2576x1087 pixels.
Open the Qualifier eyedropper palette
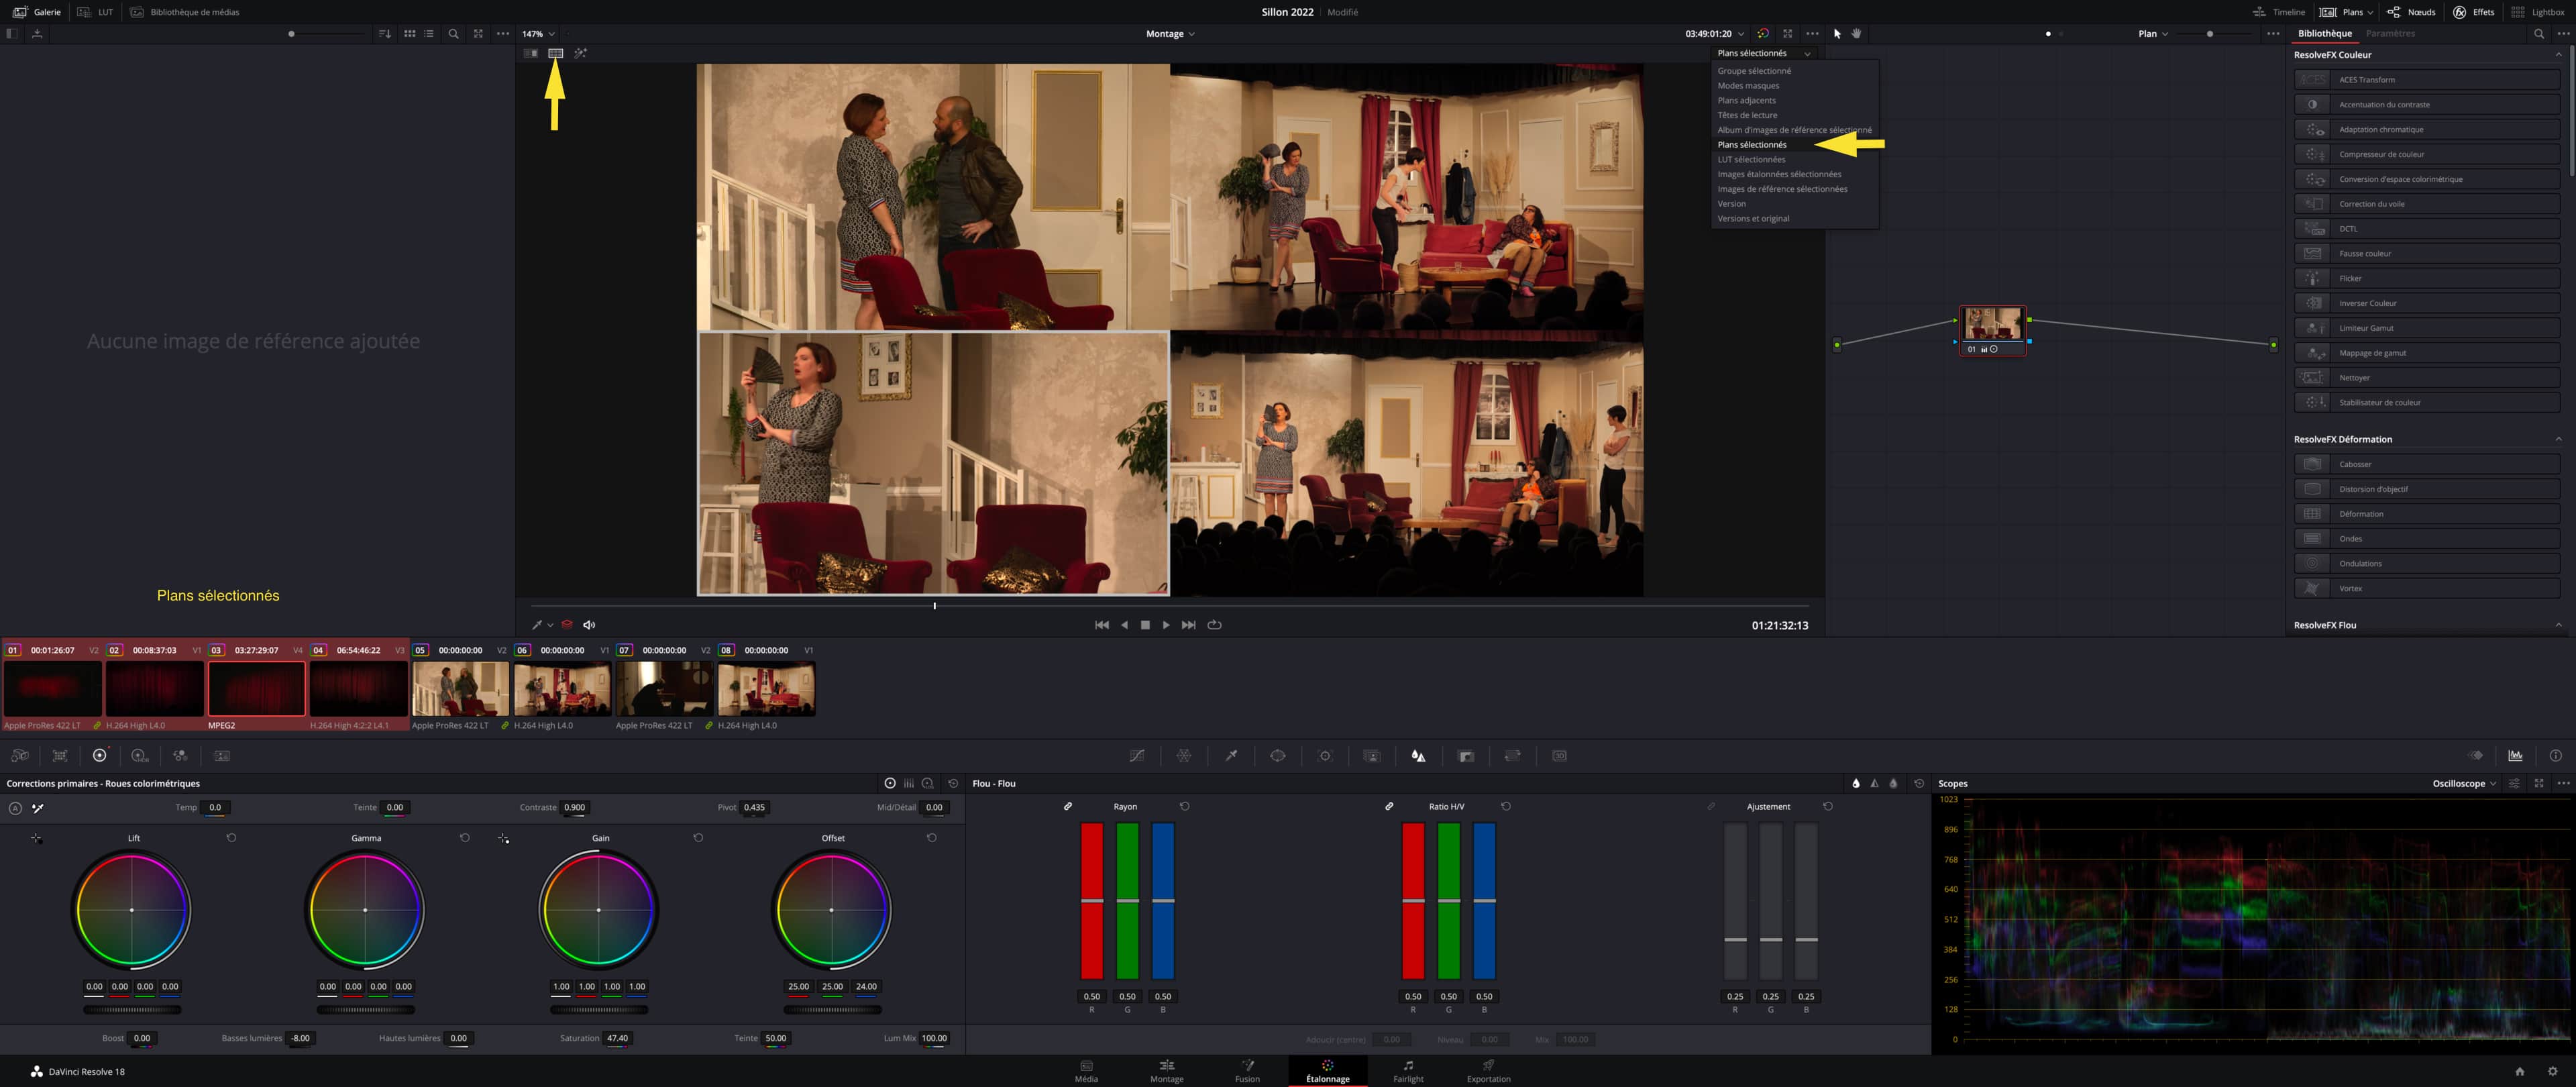1231,756
